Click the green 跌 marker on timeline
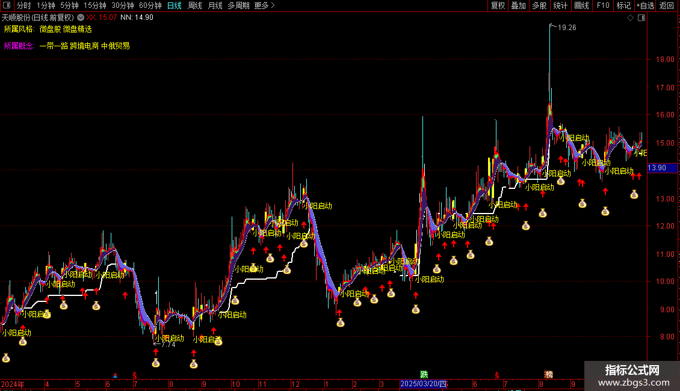This screenshot has width=680, height=391. 424,375
